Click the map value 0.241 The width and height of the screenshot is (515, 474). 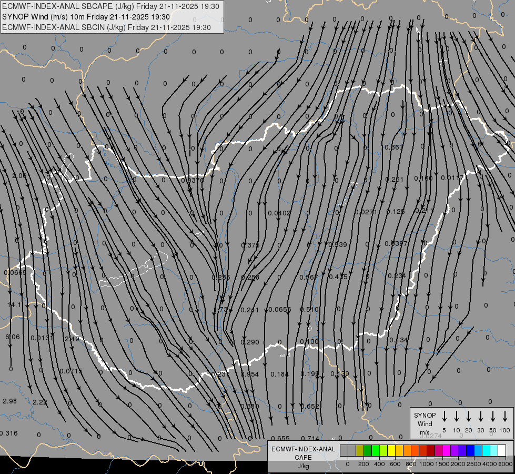[250, 310]
